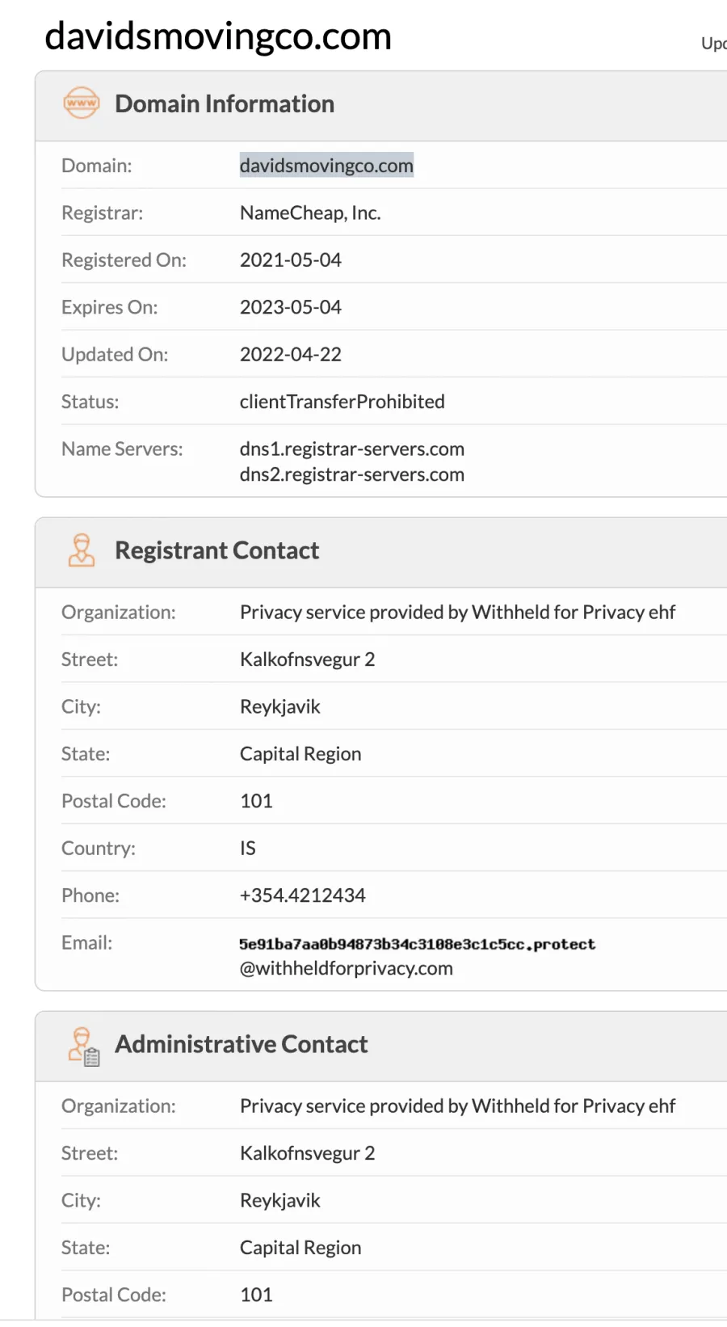Image resolution: width=727 pixels, height=1327 pixels.
Task: Click the @withheldforprivacy.com email text
Action: 347,968
